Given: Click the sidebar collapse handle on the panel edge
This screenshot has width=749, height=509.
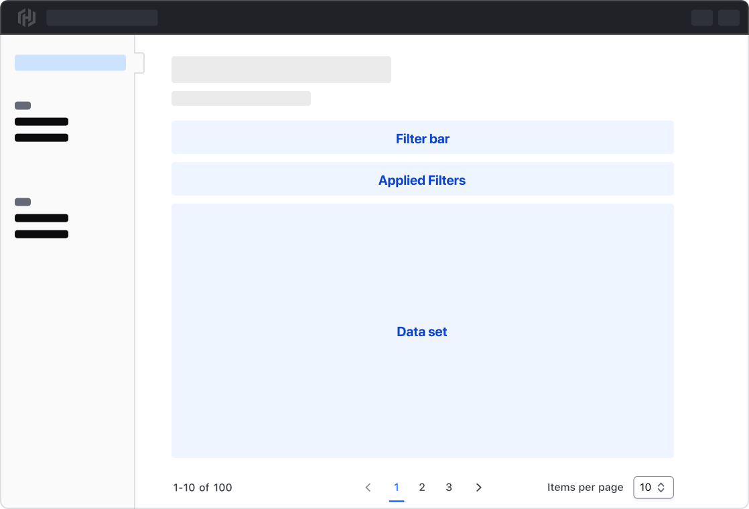Looking at the screenshot, I should (x=139, y=62).
